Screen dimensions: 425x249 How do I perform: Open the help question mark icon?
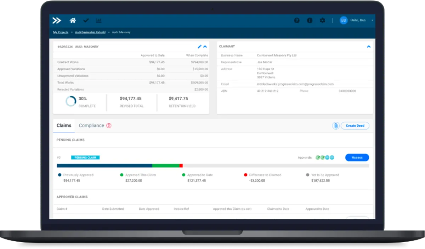(297, 21)
